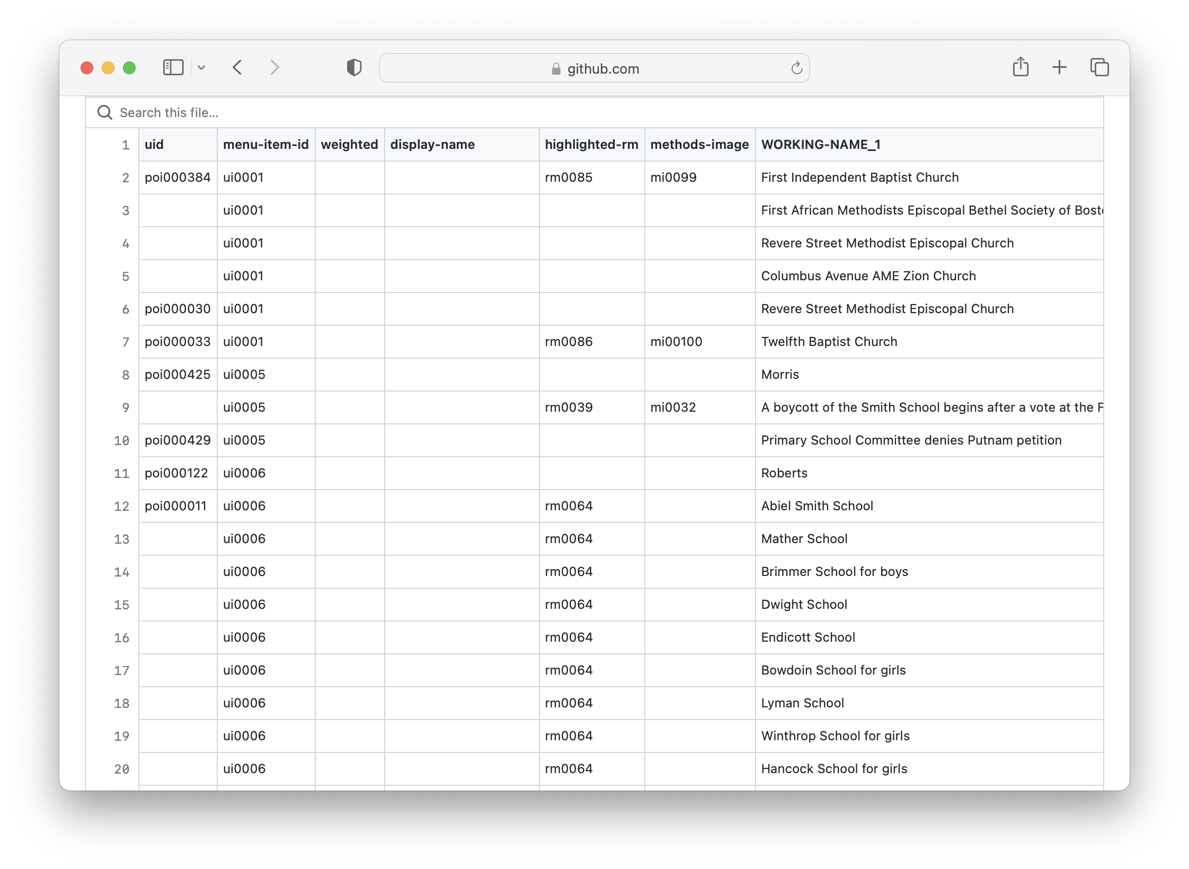
Task: Click the Abiel Smith School entry
Action: (x=817, y=506)
